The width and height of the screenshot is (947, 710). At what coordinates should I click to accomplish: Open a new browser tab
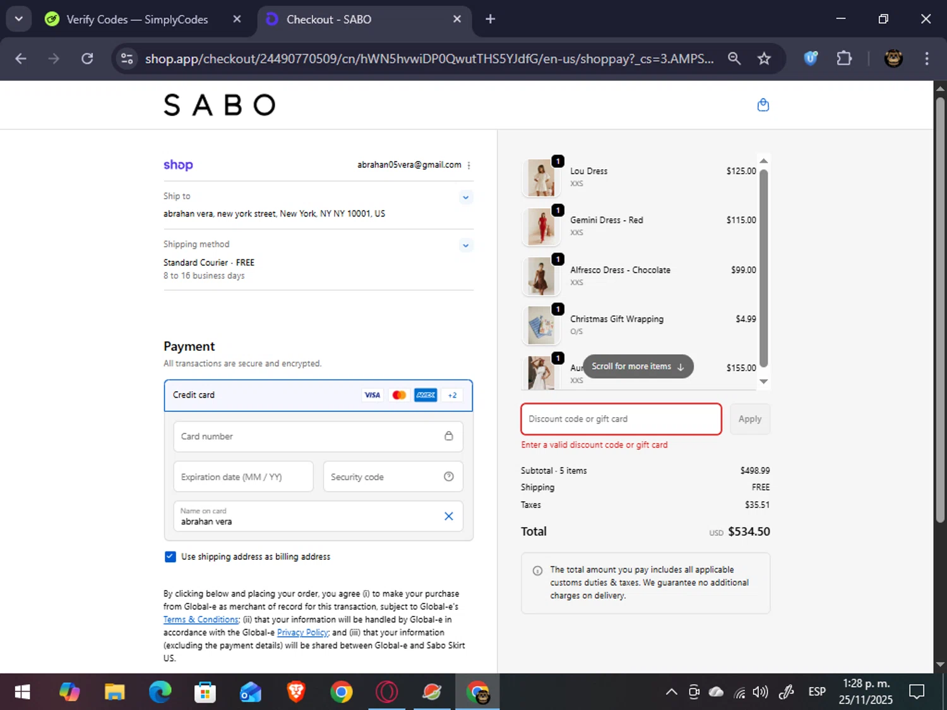coord(490,19)
